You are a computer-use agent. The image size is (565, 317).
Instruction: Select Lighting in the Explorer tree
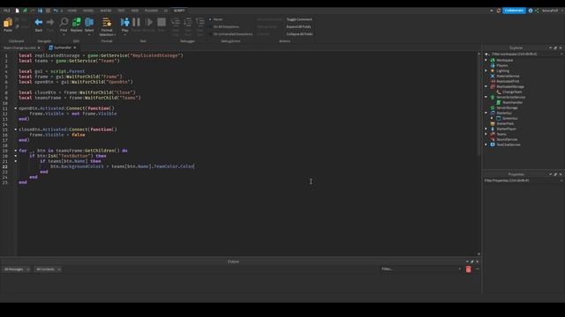pos(502,70)
